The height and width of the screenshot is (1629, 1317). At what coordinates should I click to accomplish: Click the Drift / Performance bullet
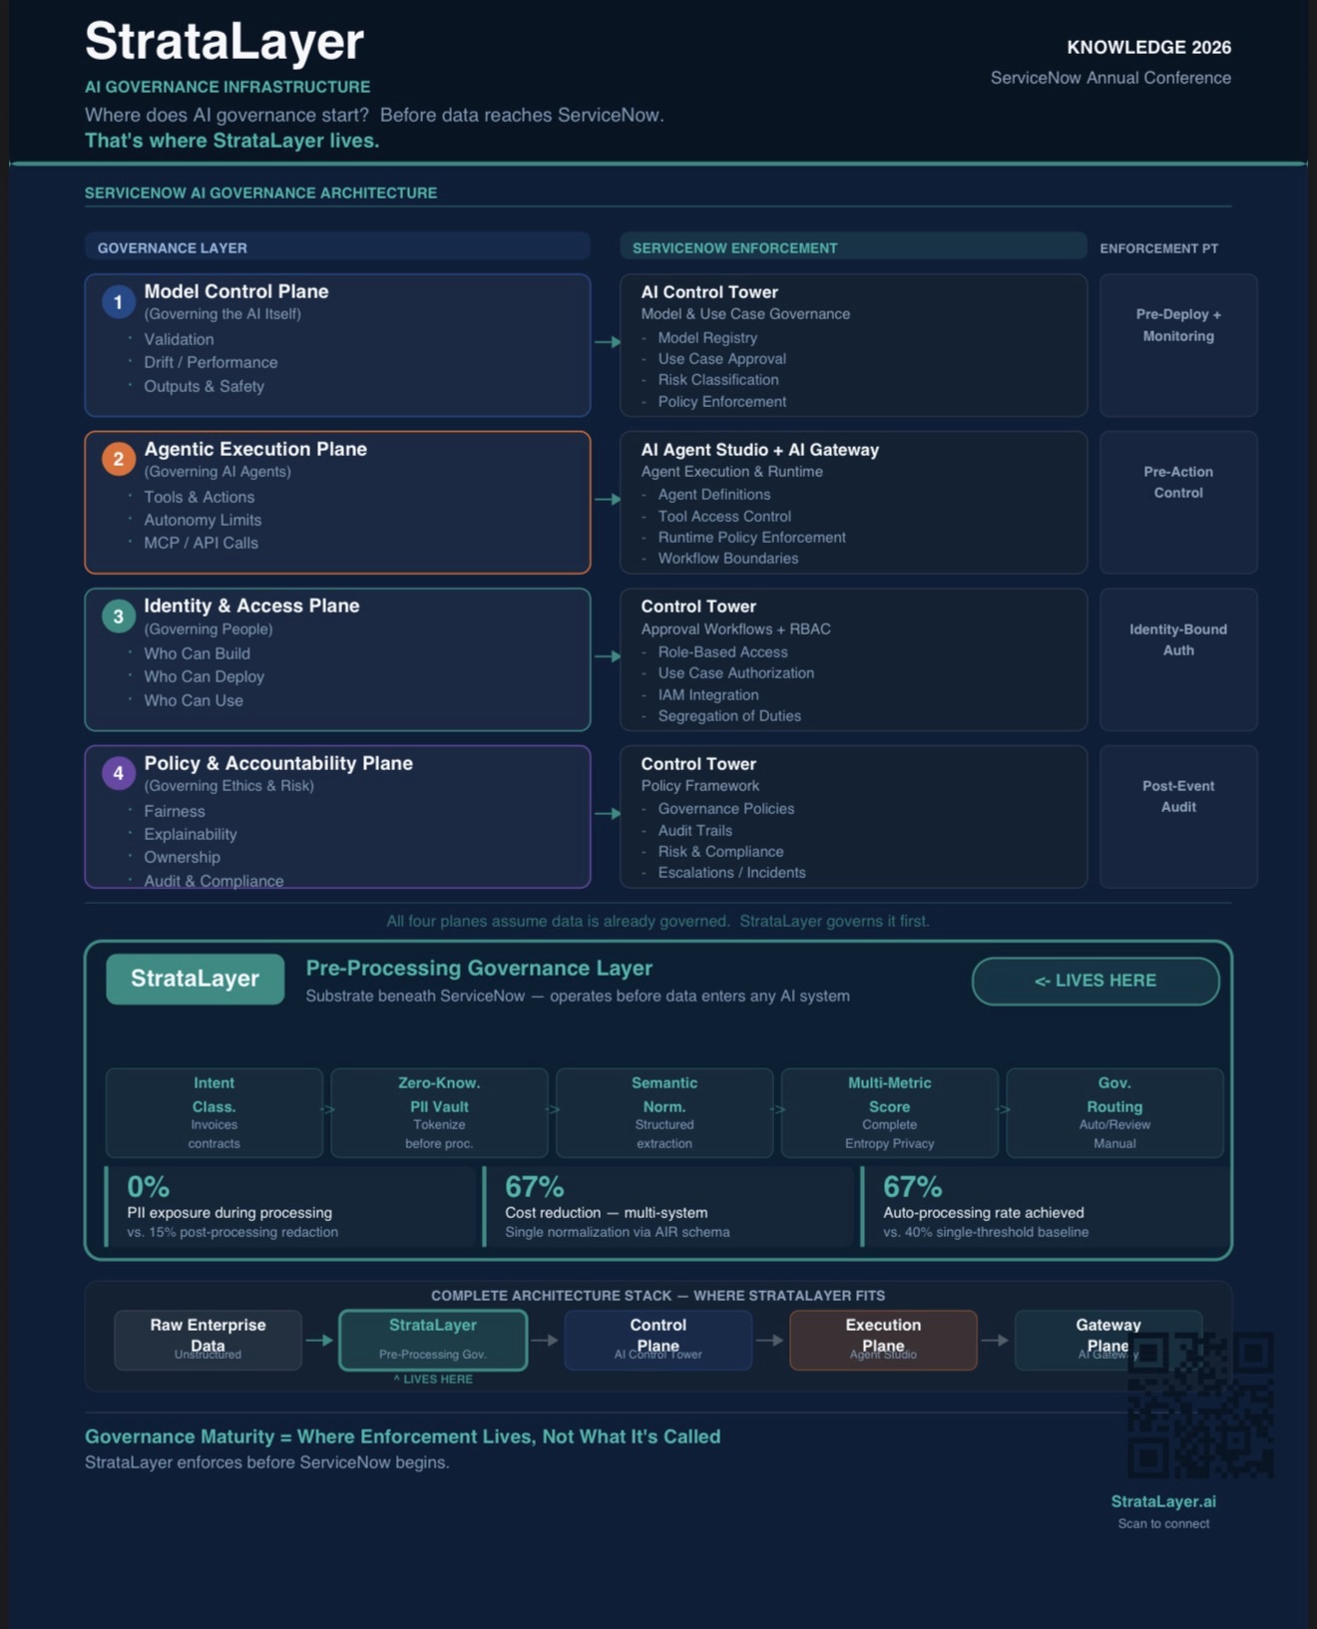[211, 362]
